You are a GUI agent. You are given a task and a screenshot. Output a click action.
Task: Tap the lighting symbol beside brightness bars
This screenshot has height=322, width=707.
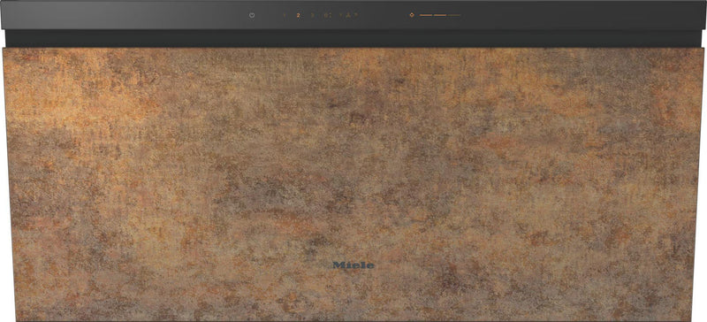click(412, 15)
